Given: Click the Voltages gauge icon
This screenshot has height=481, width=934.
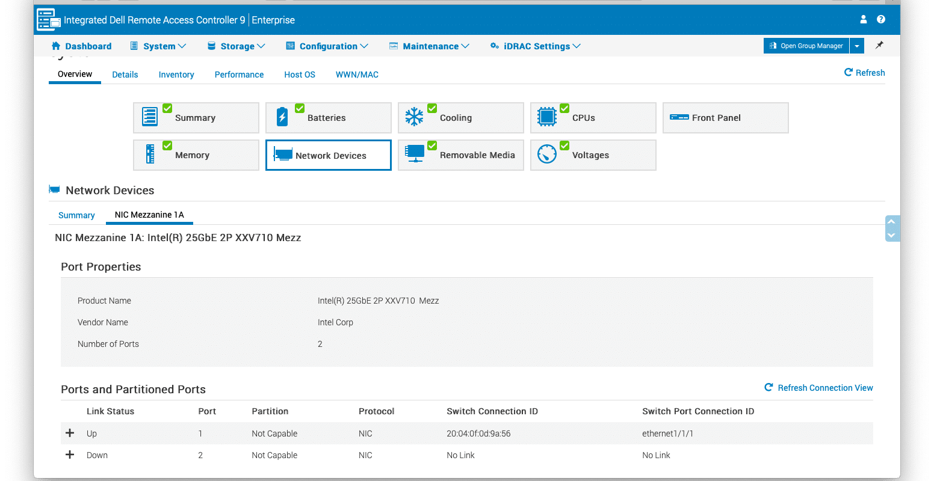Looking at the screenshot, I should (x=547, y=154).
